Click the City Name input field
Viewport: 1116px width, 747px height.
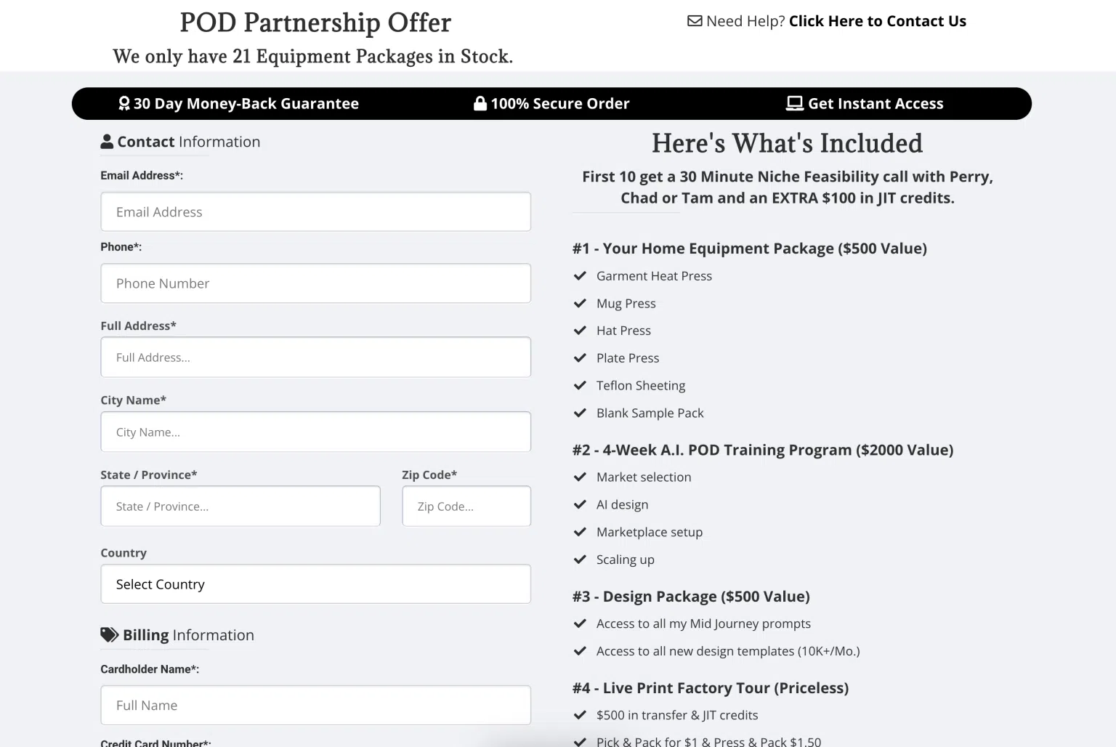point(315,432)
